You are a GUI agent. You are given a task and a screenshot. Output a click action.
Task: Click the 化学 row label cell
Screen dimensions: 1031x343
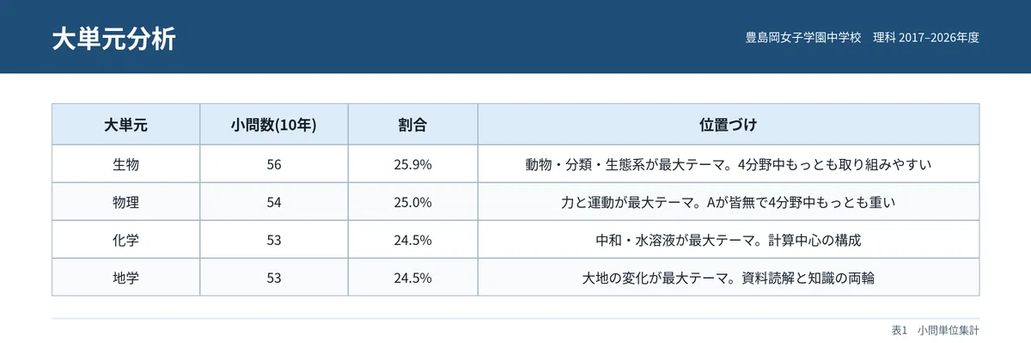[x=126, y=240]
